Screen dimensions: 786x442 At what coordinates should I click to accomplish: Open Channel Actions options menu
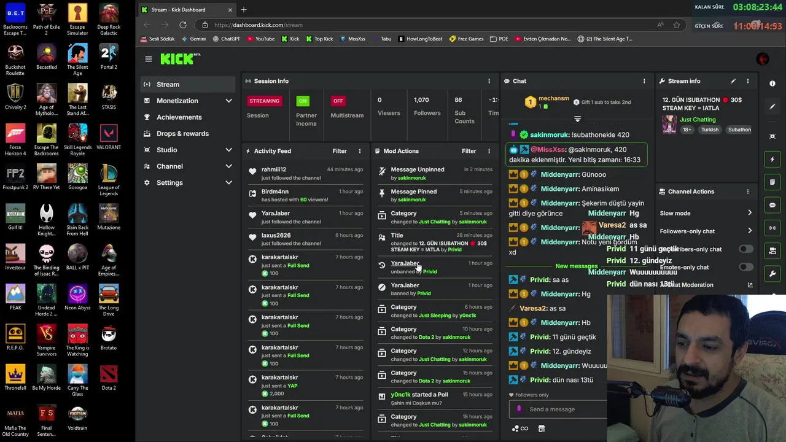[x=748, y=192]
